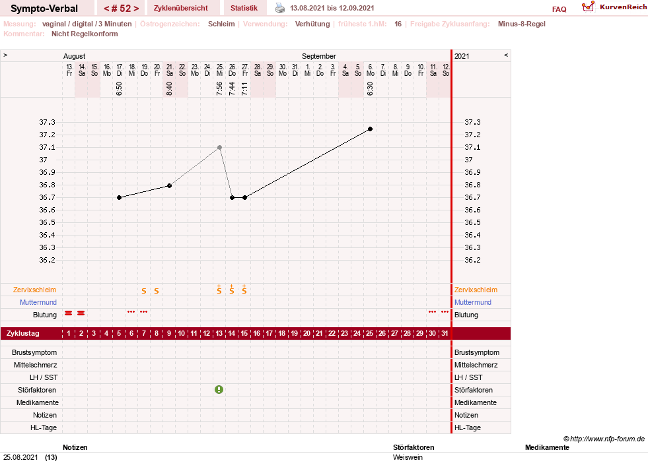Click the temperature point on 17 August
This screenshot has width=648, height=473.
point(119,198)
